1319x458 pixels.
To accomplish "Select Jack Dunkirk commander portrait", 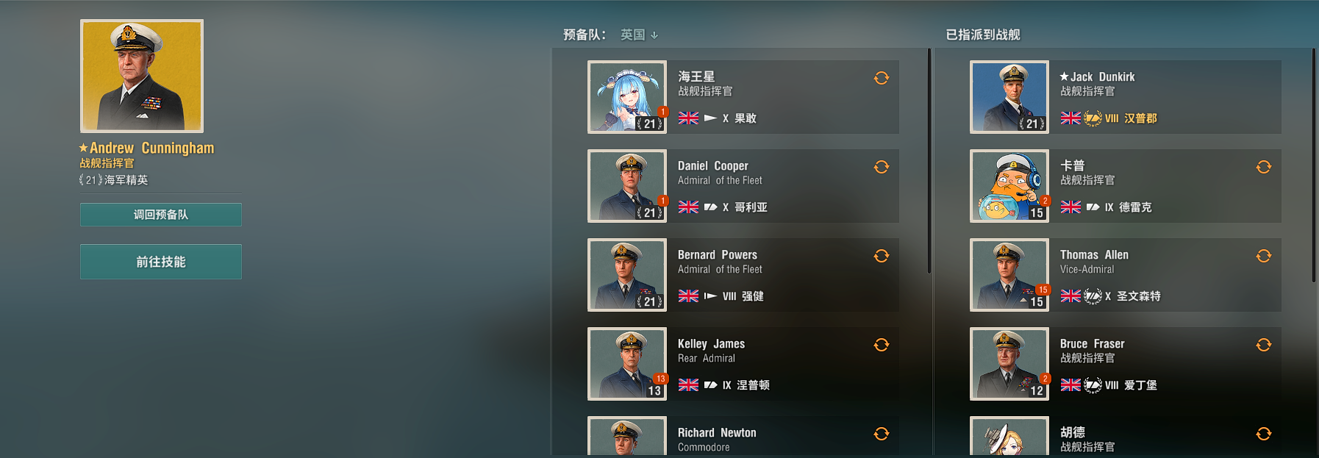I will coord(1009,97).
